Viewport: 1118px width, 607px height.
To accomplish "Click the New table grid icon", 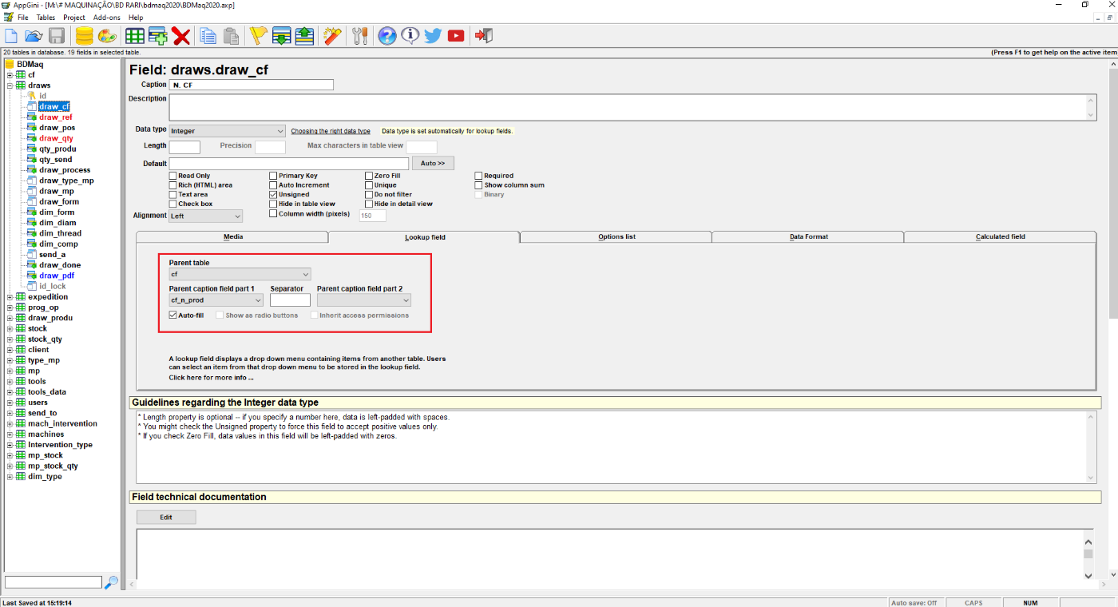I will coord(135,35).
